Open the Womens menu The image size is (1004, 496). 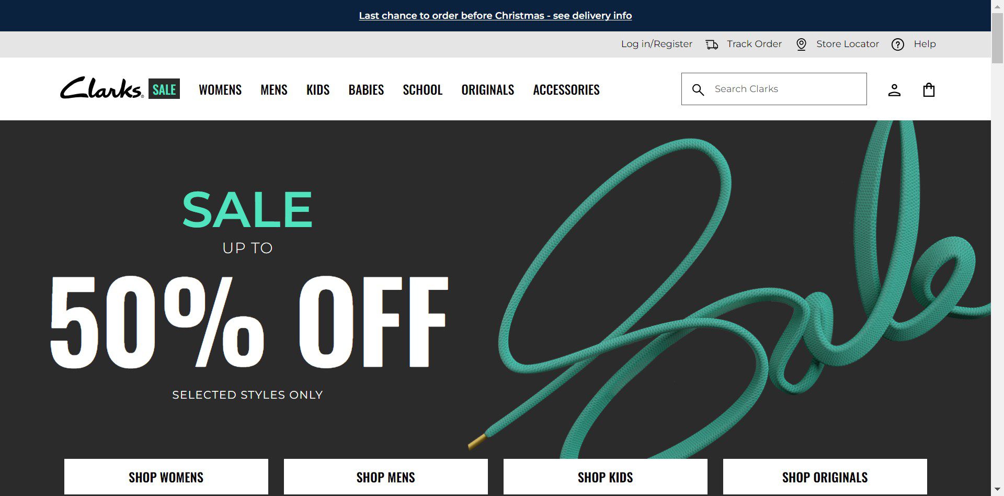(220, 90)
